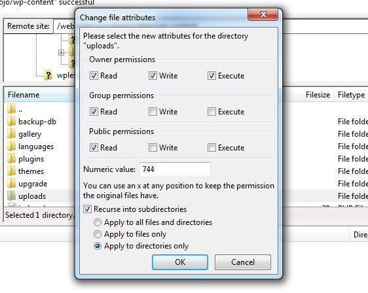Select the upgrade folder icon
This screenshot has width=368, height=293.
[x=11, y=184]
